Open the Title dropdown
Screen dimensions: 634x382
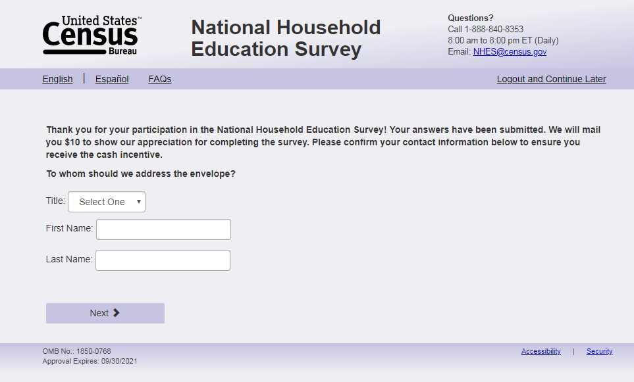point(107,202)
